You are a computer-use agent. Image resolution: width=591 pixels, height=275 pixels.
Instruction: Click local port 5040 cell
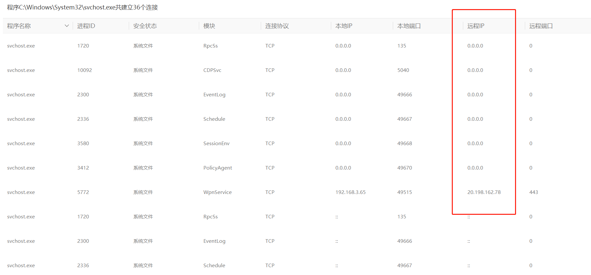[403, 70]
